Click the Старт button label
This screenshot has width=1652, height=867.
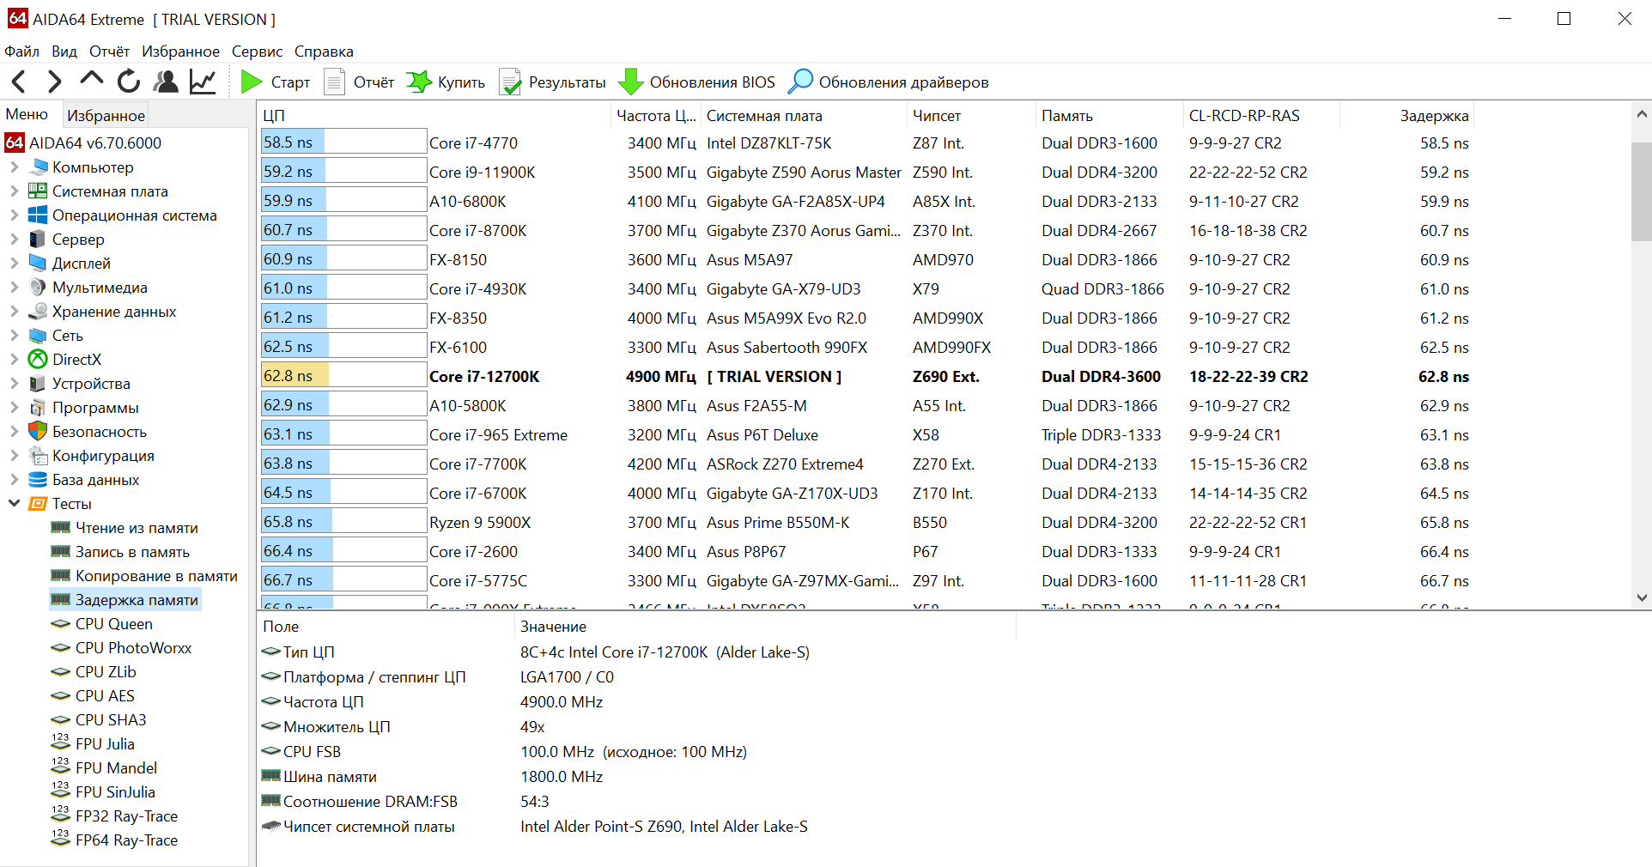290,82
